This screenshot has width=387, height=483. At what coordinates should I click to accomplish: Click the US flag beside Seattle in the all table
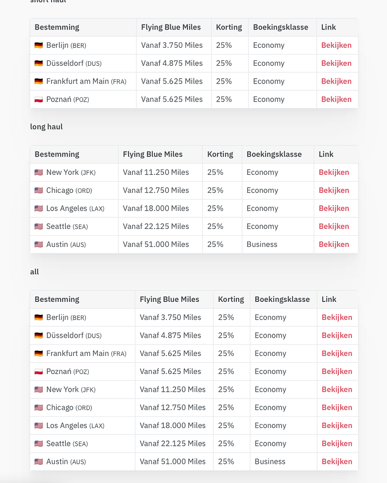[39, 444]
